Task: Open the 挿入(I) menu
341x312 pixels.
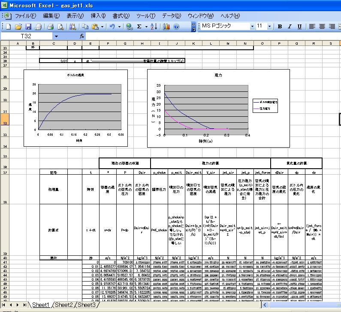Action: 98,16
